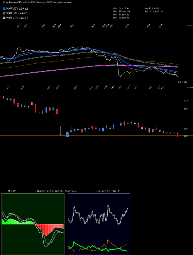Click the last red candlestick near 407
The height and width of the screenshot is (255, 193).
tap(178, 135)
